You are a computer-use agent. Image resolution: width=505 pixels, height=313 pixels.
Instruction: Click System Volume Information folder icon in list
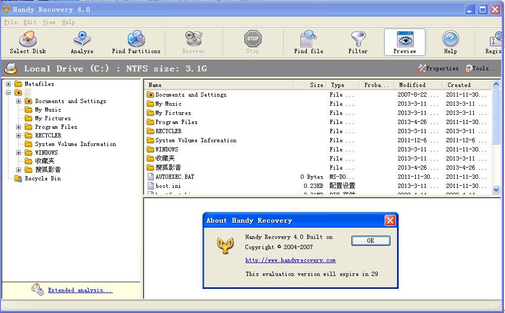point(150,140)
